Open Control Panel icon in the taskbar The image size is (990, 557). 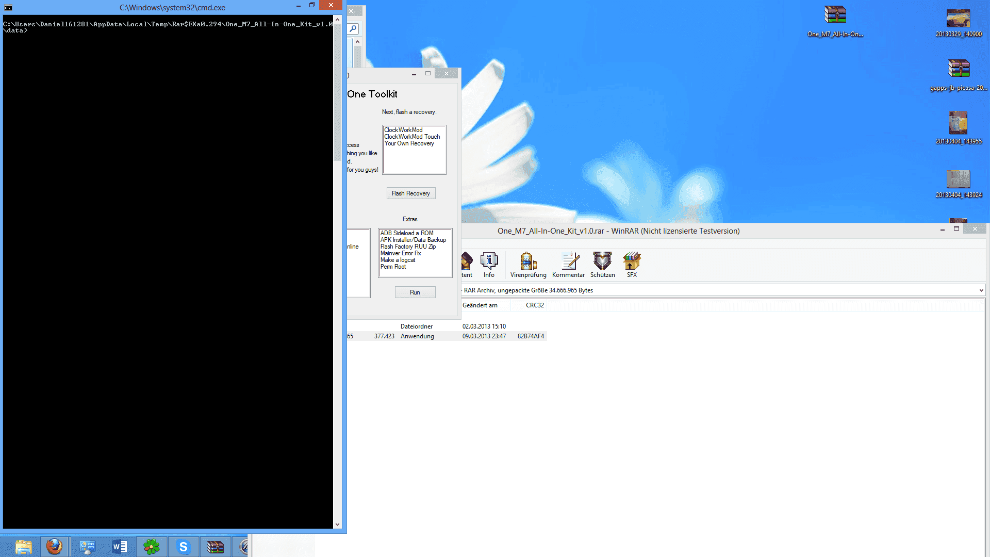tap(87, 547)
